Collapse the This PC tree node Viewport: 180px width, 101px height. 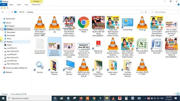[1, 23]
